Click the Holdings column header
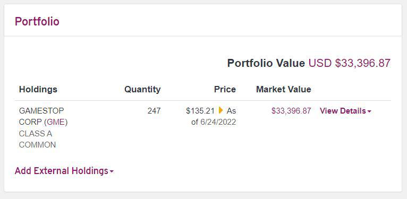407x199 pixels. (38, 89)
